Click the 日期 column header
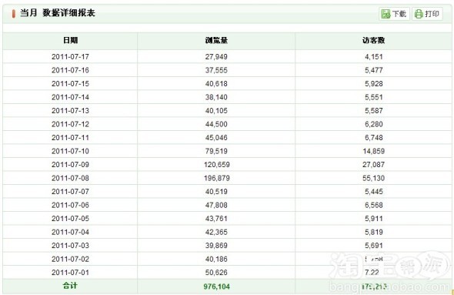Image resolution: width=454 pixels, height=295 pixels. point(70,40)
